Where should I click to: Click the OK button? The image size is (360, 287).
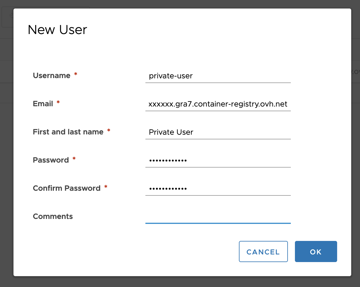point(316,251)
